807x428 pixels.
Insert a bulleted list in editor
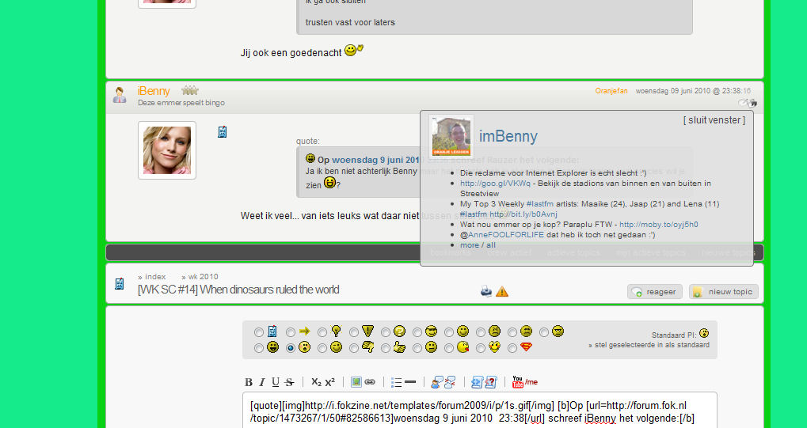397,382
